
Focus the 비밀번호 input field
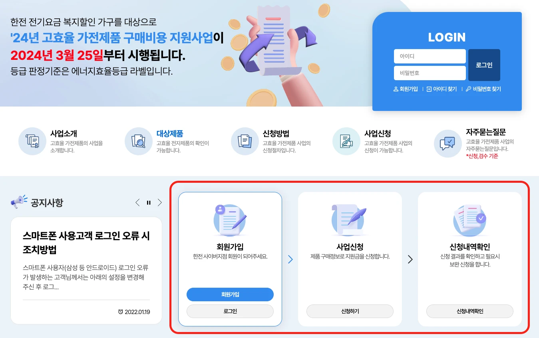click(430, 73)
